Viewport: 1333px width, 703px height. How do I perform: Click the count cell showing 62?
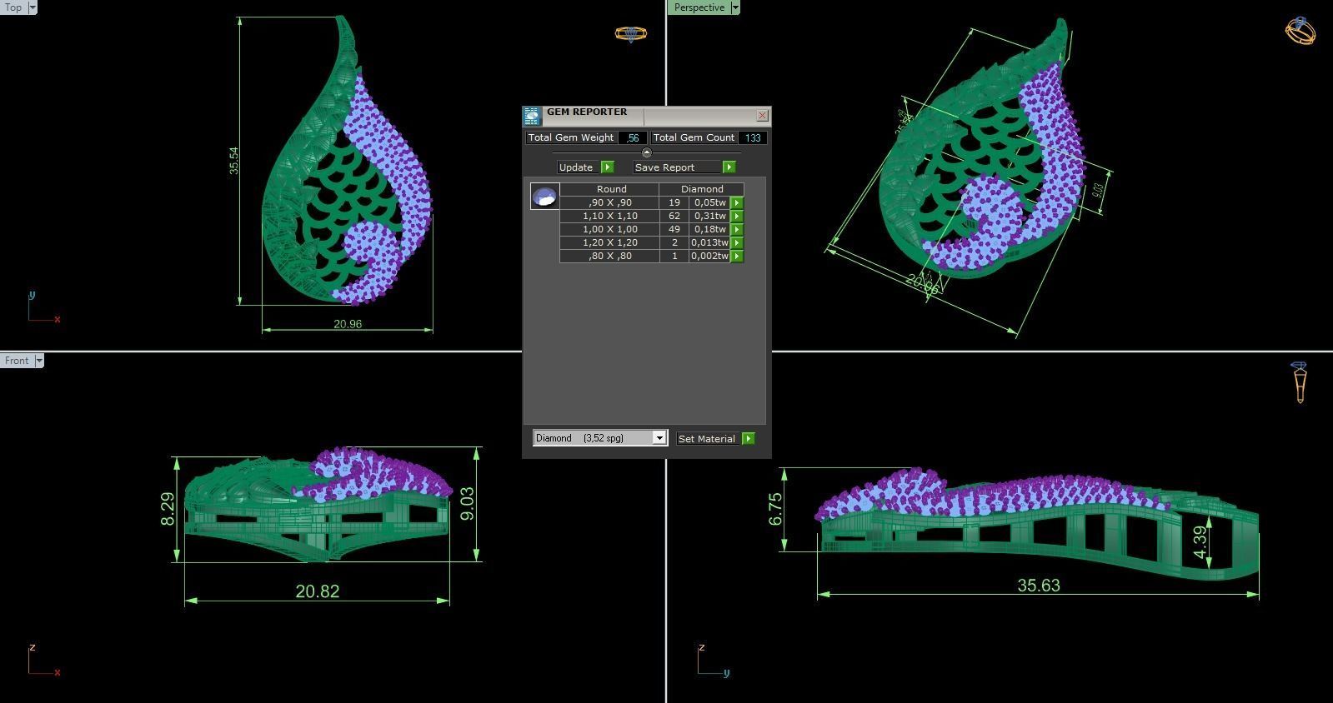tap(674, 216)
